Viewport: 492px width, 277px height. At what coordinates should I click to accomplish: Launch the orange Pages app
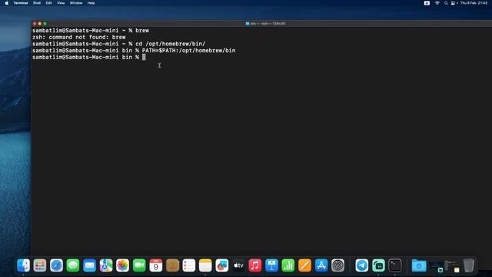tap(304, 265)
